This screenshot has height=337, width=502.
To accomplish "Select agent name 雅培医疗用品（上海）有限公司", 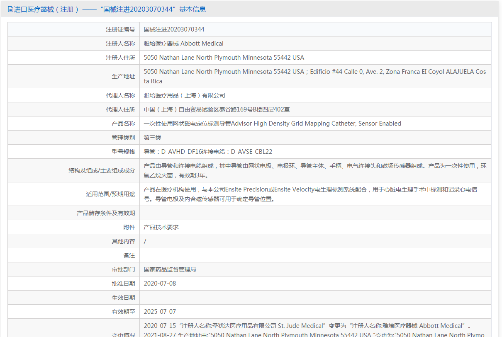I will tap(184, 95).
